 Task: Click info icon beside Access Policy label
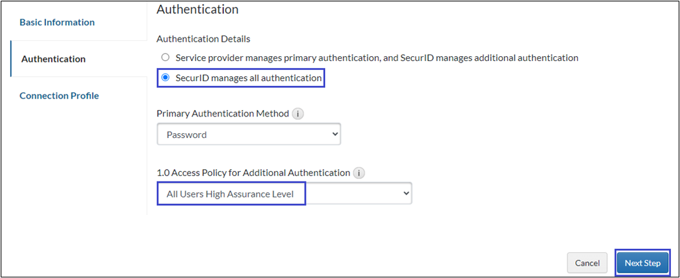(x=358, y=173)
